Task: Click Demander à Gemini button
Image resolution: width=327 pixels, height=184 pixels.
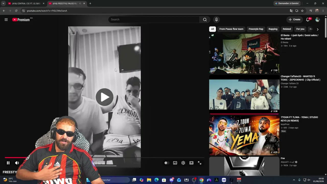Action: [x=287, y=3]
